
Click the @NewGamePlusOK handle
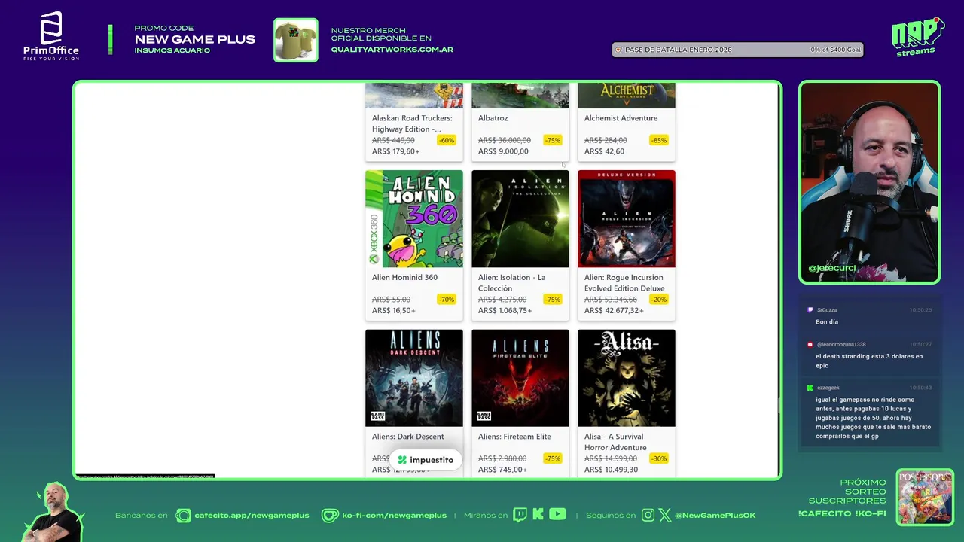(715, 516)
